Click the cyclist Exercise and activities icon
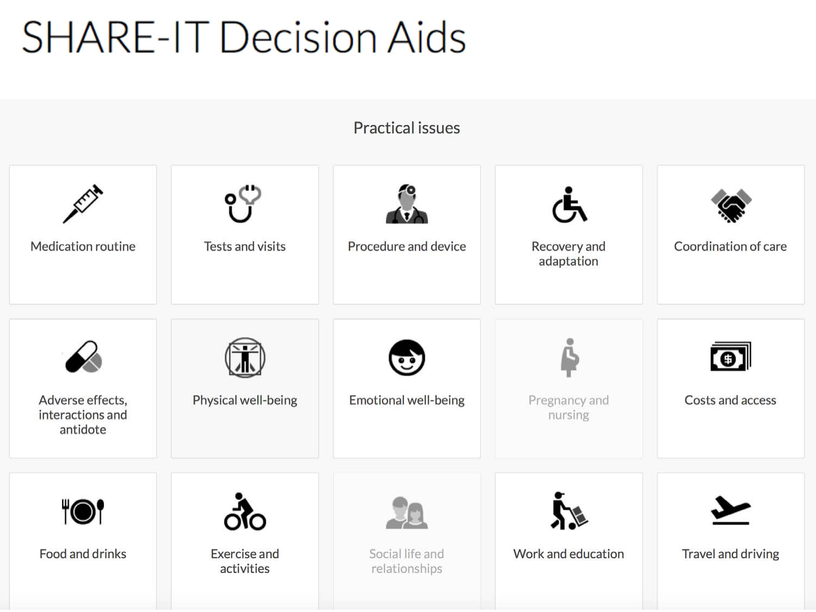 click(245, 511)
